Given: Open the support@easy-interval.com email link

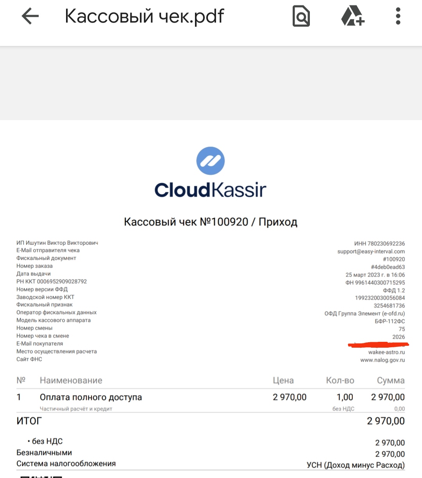Looking at the screenshot, I should tap(371, 252).
